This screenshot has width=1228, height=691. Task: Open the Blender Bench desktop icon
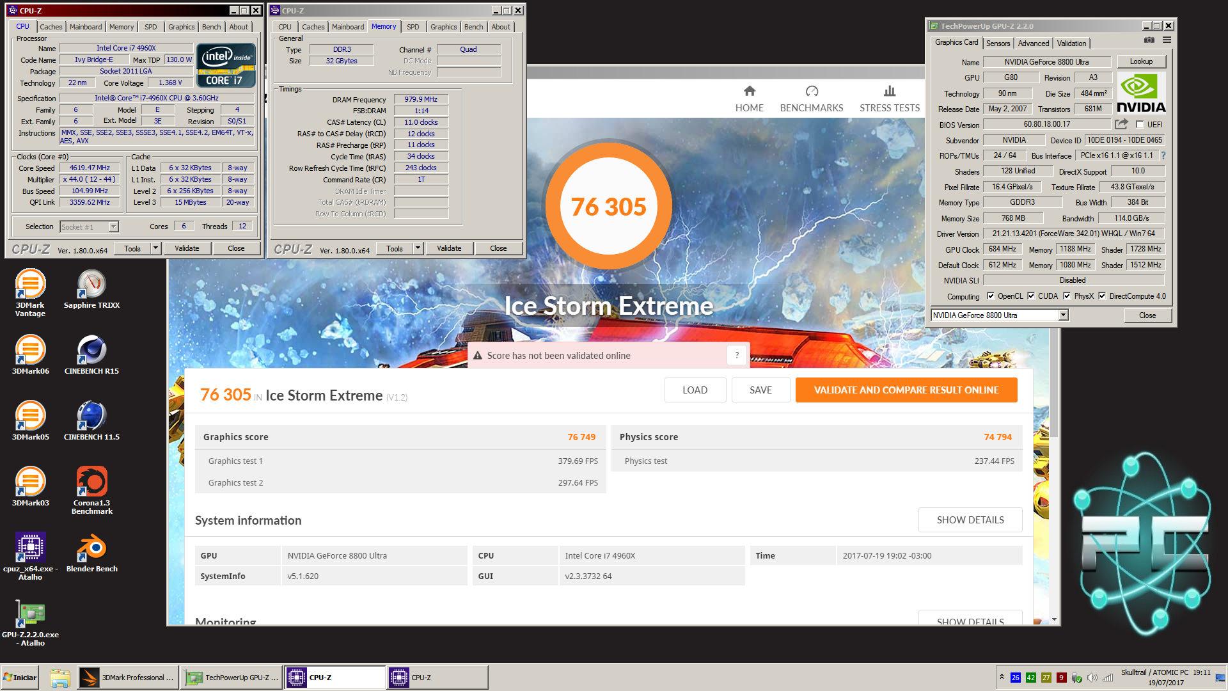[91, 553]
